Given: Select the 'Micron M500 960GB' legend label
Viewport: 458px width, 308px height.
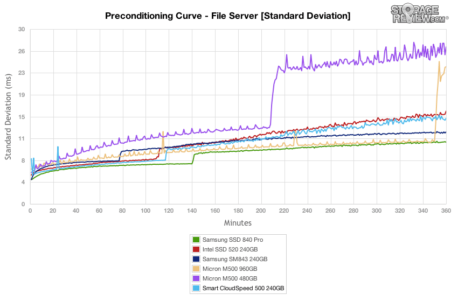Looking at the screenshot, I should 230,269.
